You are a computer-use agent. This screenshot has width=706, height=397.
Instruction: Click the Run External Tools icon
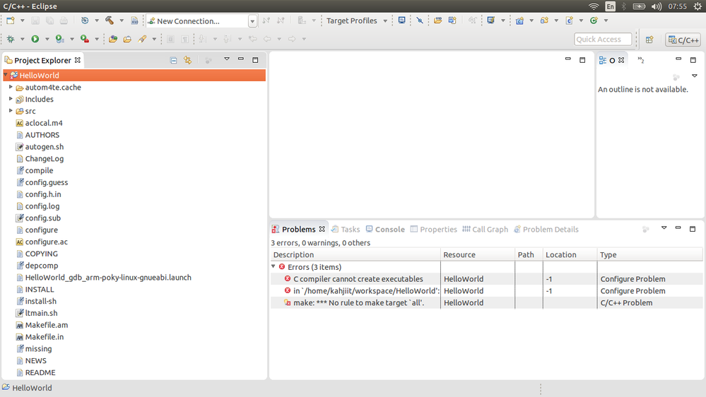click(85, 39)
